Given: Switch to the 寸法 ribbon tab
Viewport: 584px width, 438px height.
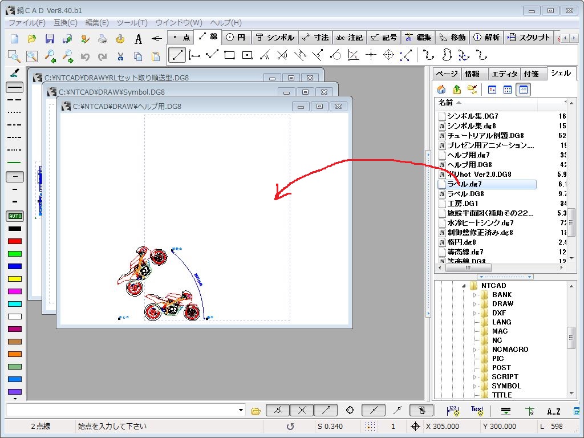Looking at the screenshot, I should click(315, 38).
